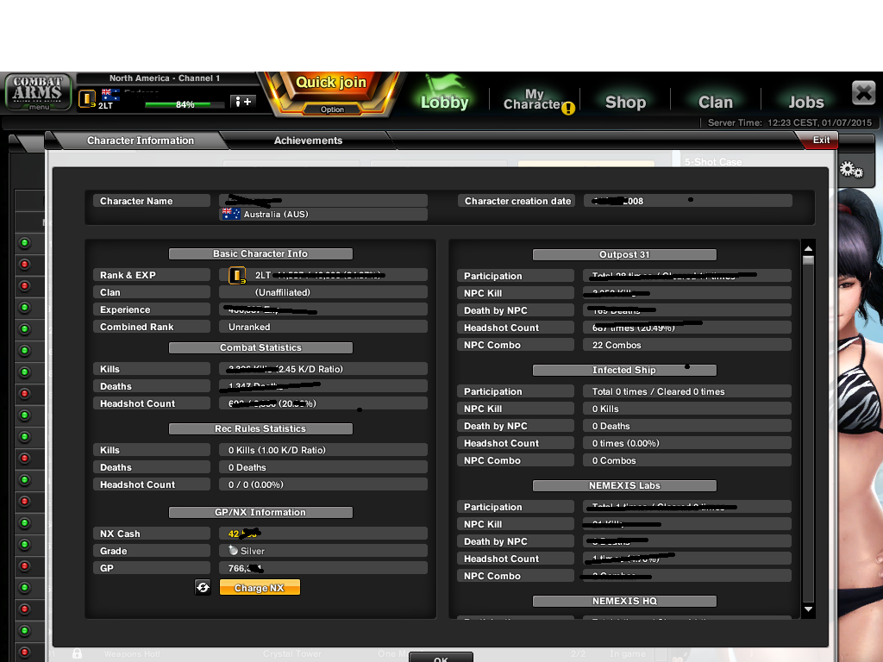The height and width of the screenshot is (662, 883).
Task: Click the 0 Combos value under Infected Ship
Action: coord(614,460)
